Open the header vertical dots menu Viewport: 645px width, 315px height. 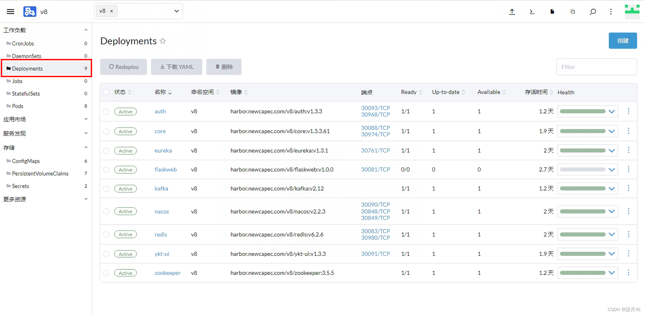pos(611,12)
